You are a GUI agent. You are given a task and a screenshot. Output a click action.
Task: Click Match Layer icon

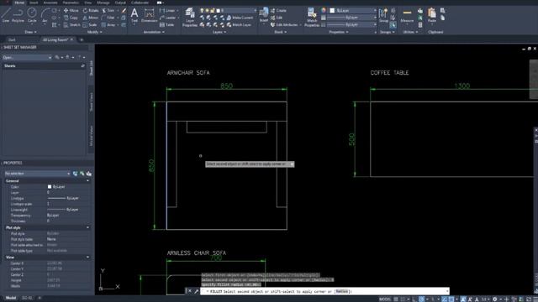click(239, 24)
